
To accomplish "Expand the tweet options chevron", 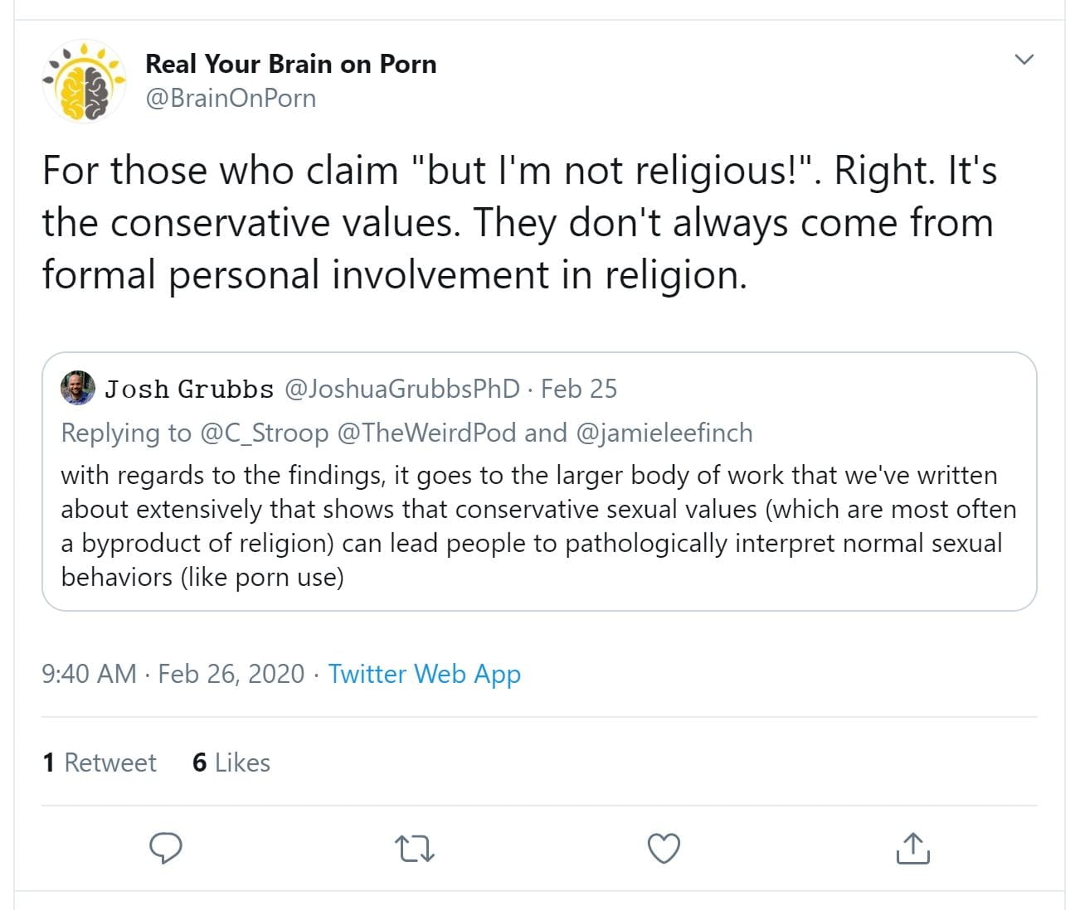I will [1024, 59].
